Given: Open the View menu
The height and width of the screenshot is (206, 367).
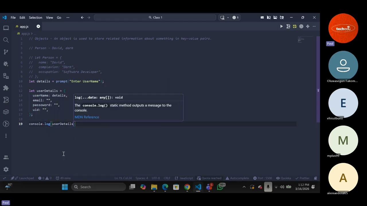Looking at the screenshot, I should point(49,17).
